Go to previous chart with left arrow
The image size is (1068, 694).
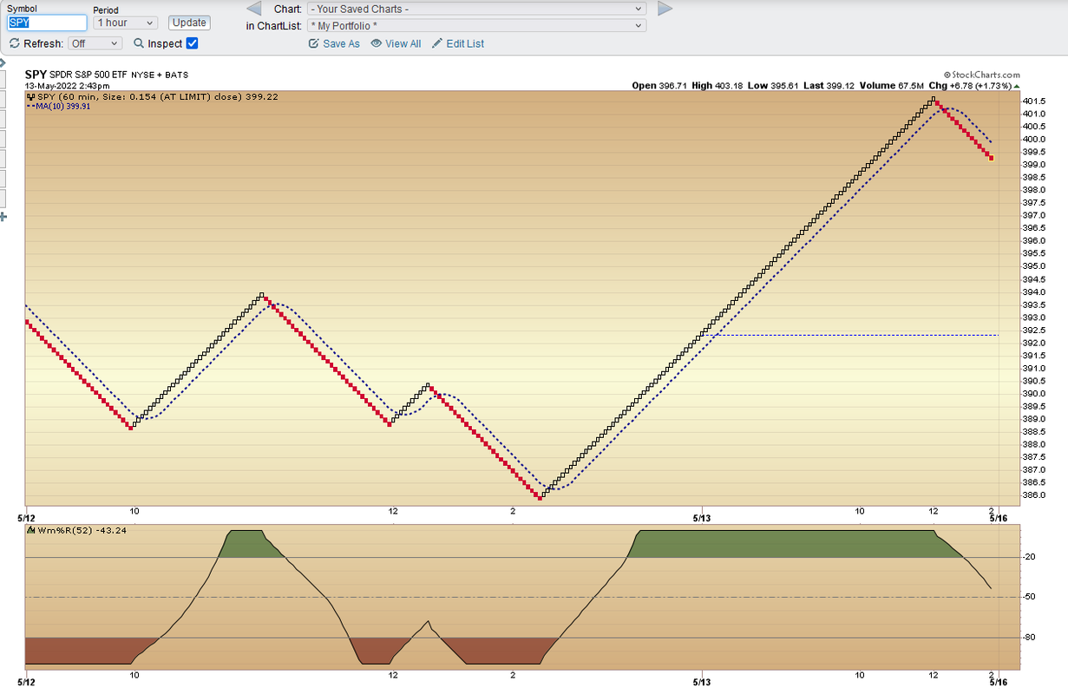[254, 9]
